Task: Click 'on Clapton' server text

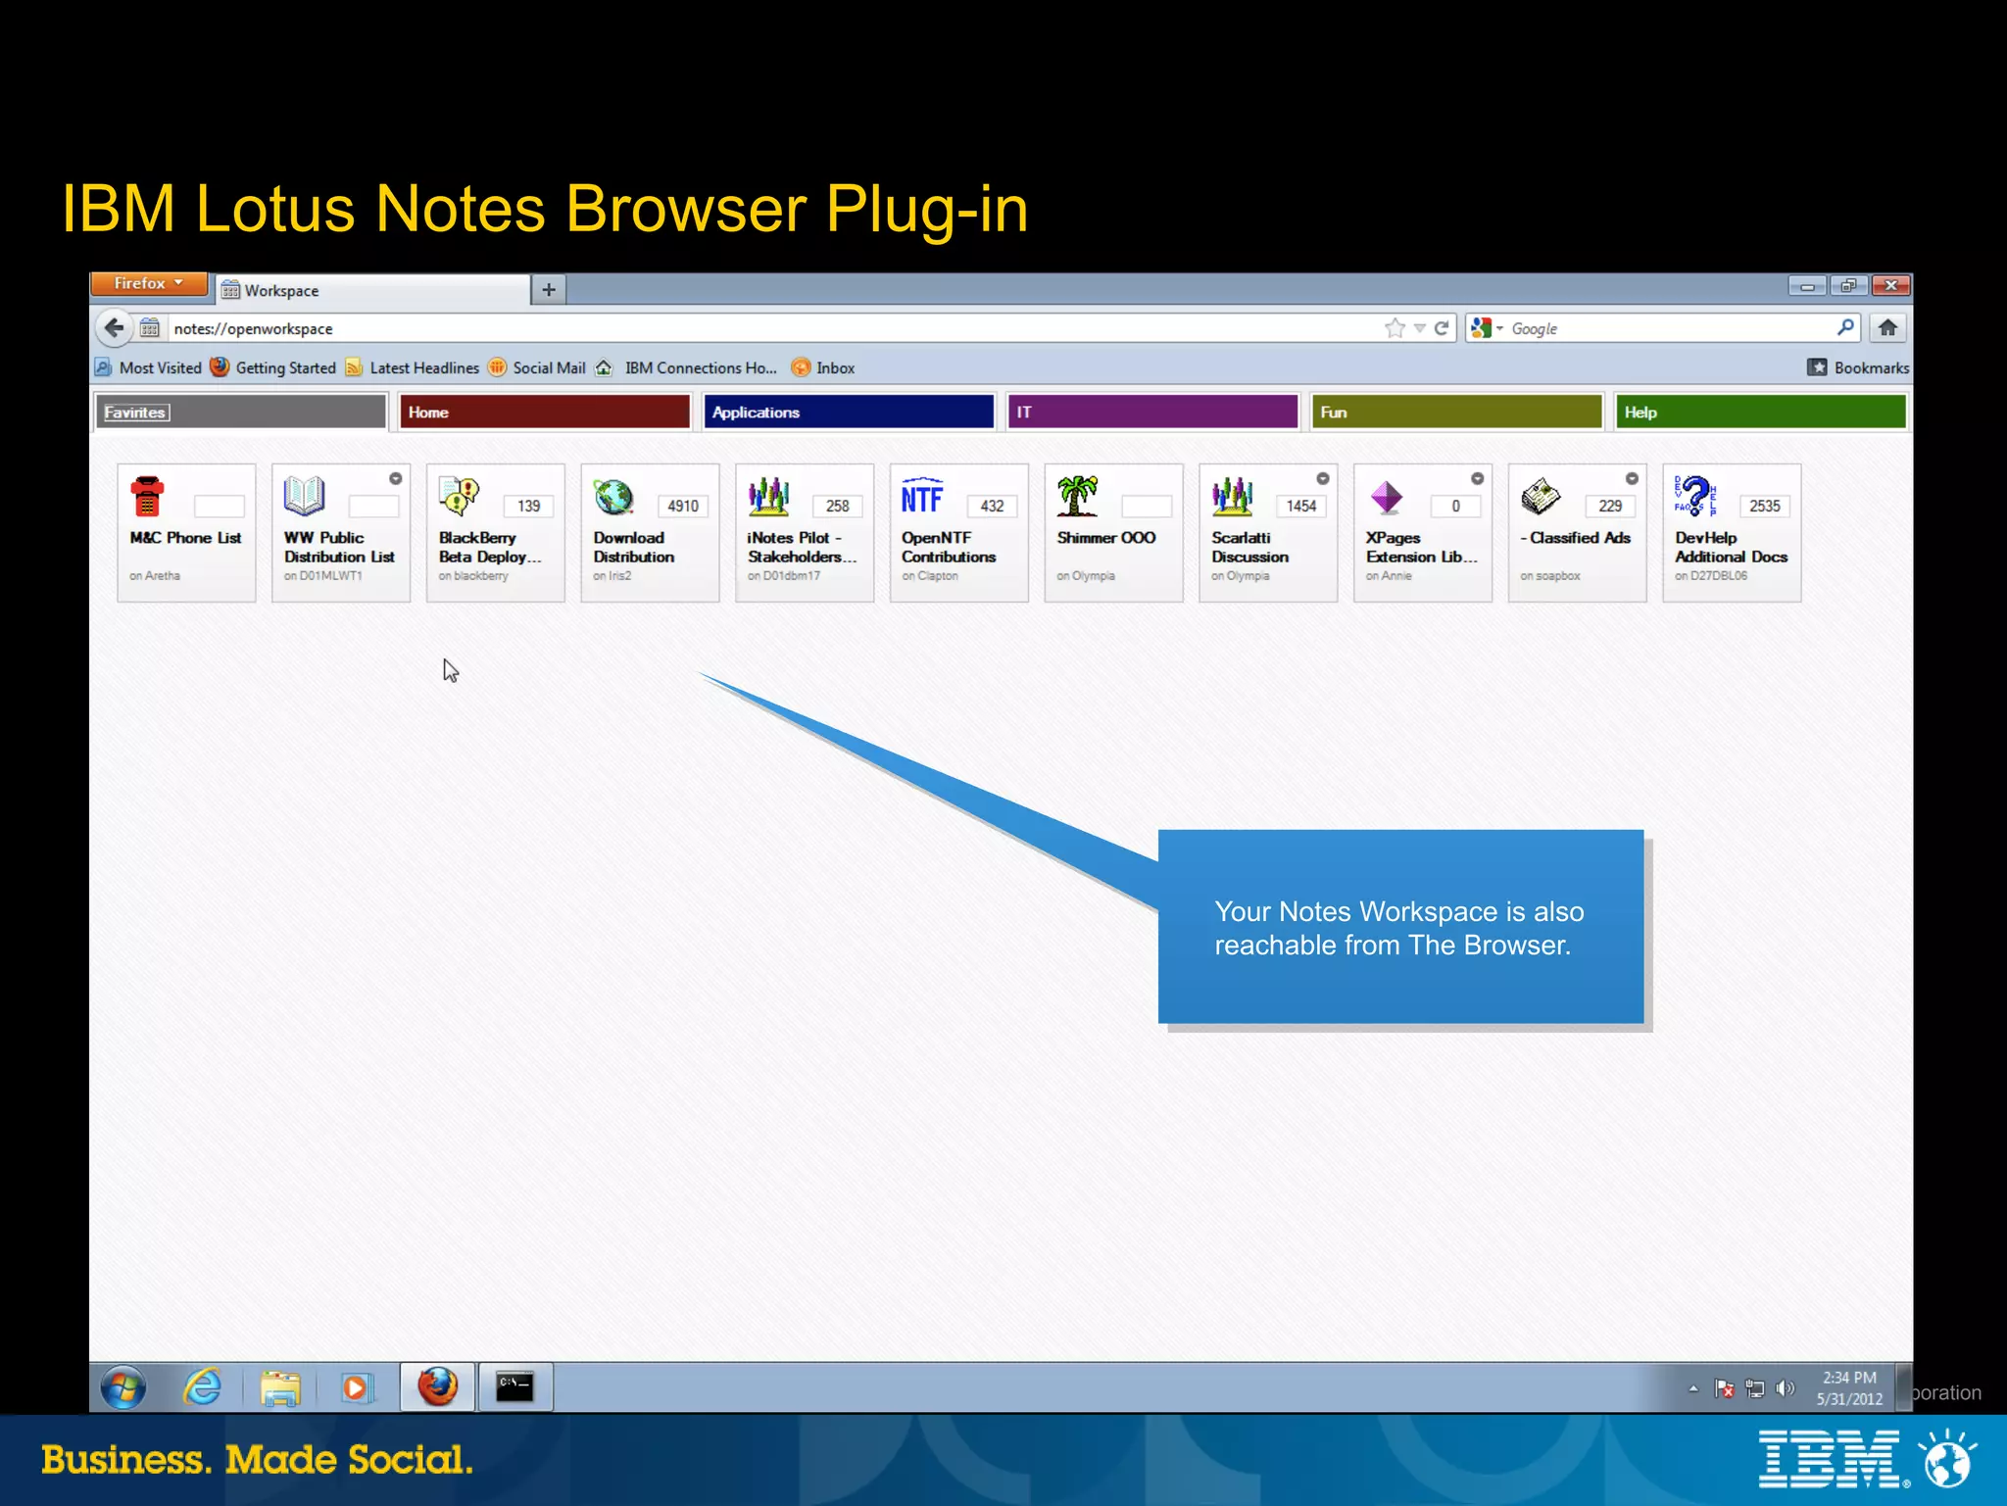Action: pyautogui.click(x=930, y=575)
